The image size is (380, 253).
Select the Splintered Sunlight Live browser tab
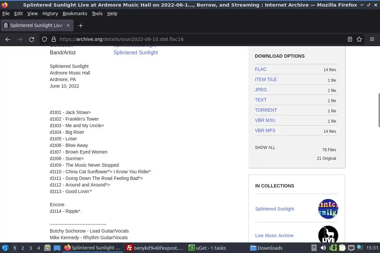(37, 25)
